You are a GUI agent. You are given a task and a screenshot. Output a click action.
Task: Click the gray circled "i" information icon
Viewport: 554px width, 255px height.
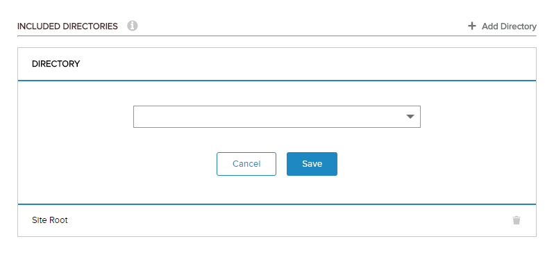[x=133, y=26]
